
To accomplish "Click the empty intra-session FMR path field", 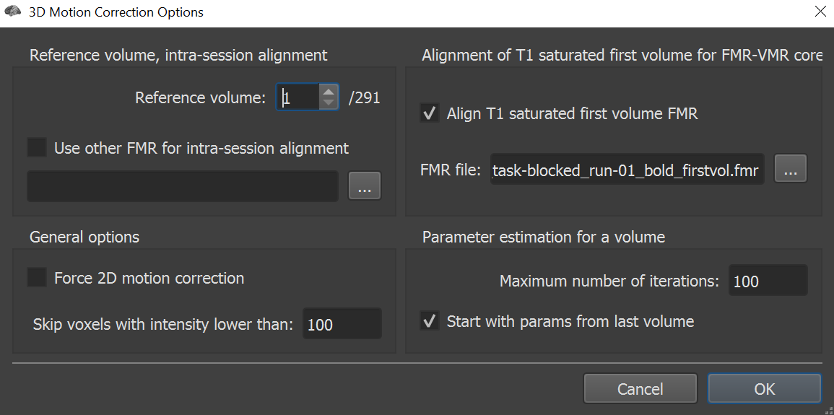I will click(183, 186).
